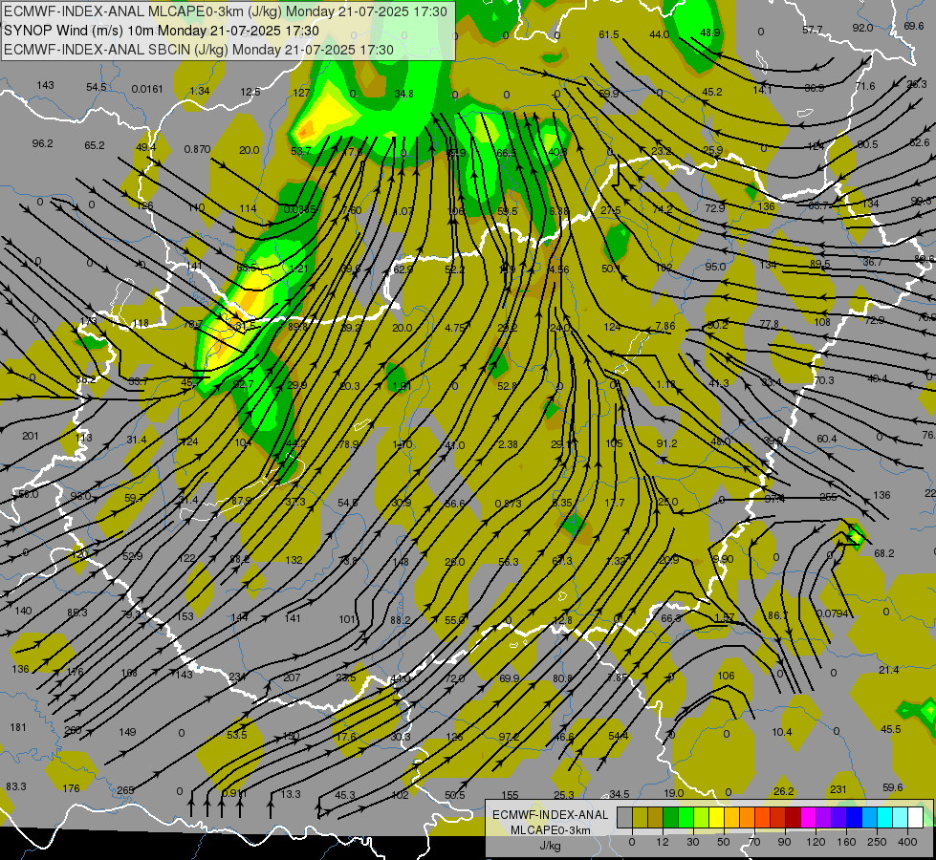Click the map value '62.9'
This screenshot has height=860, width=936.
click(403, 269)
